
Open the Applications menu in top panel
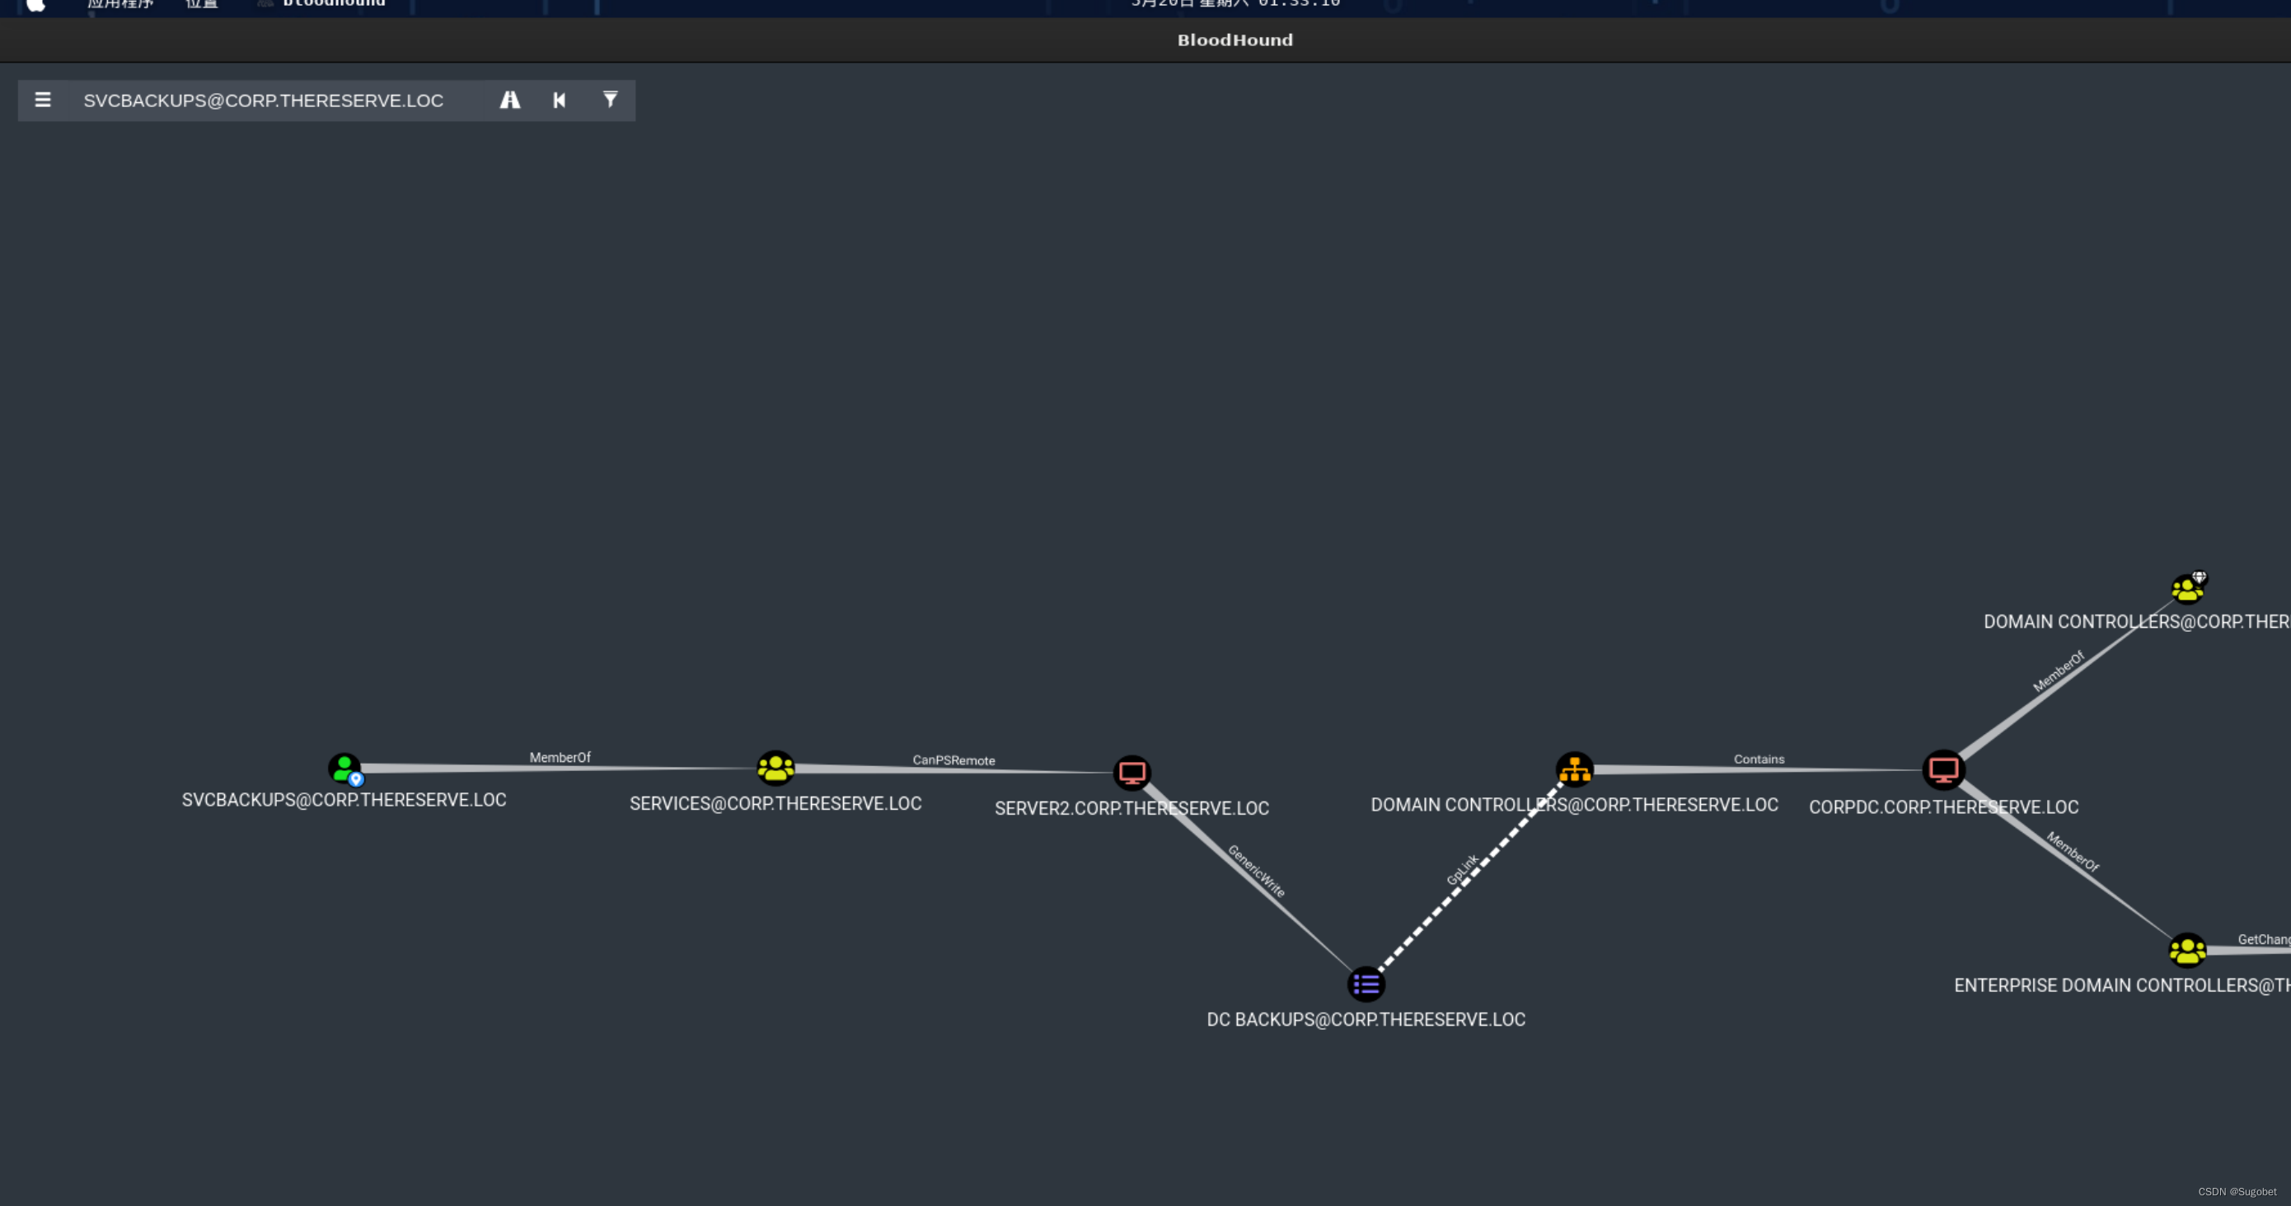[120, 4]
